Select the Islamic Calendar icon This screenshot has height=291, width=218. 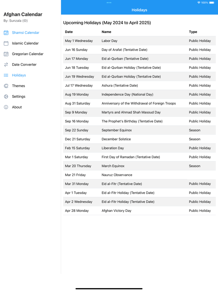click(6, 43)
